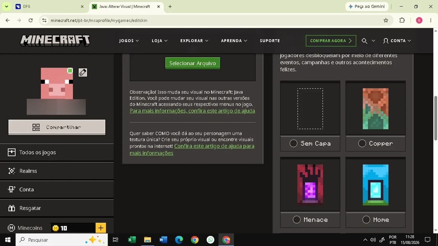
Task: Click the Resgatar gift icon
Action: coord(12,208)
